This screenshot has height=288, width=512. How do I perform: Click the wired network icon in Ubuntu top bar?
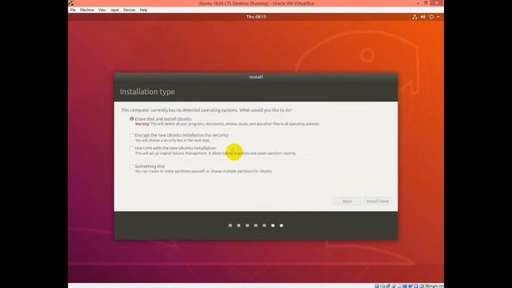(414, 17)
